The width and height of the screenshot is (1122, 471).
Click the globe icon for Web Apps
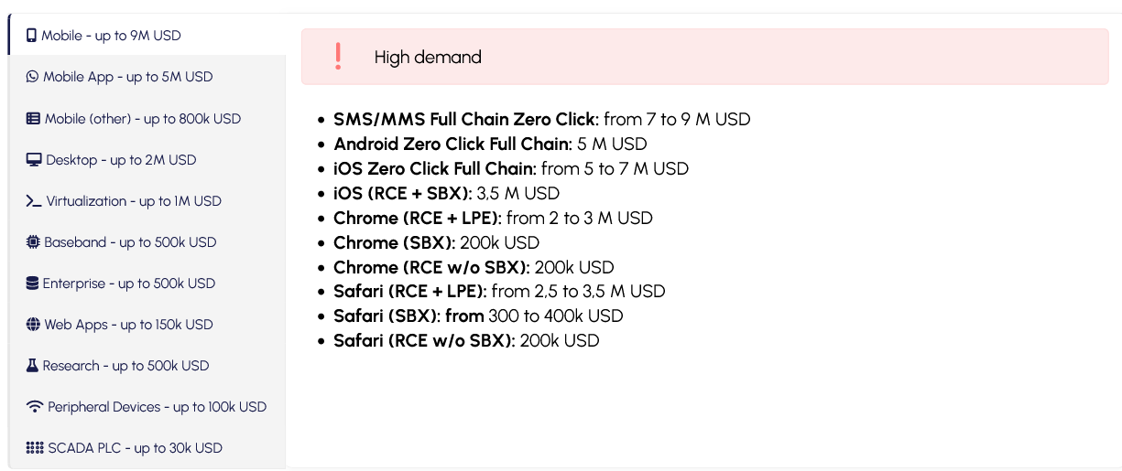(33, 325)
